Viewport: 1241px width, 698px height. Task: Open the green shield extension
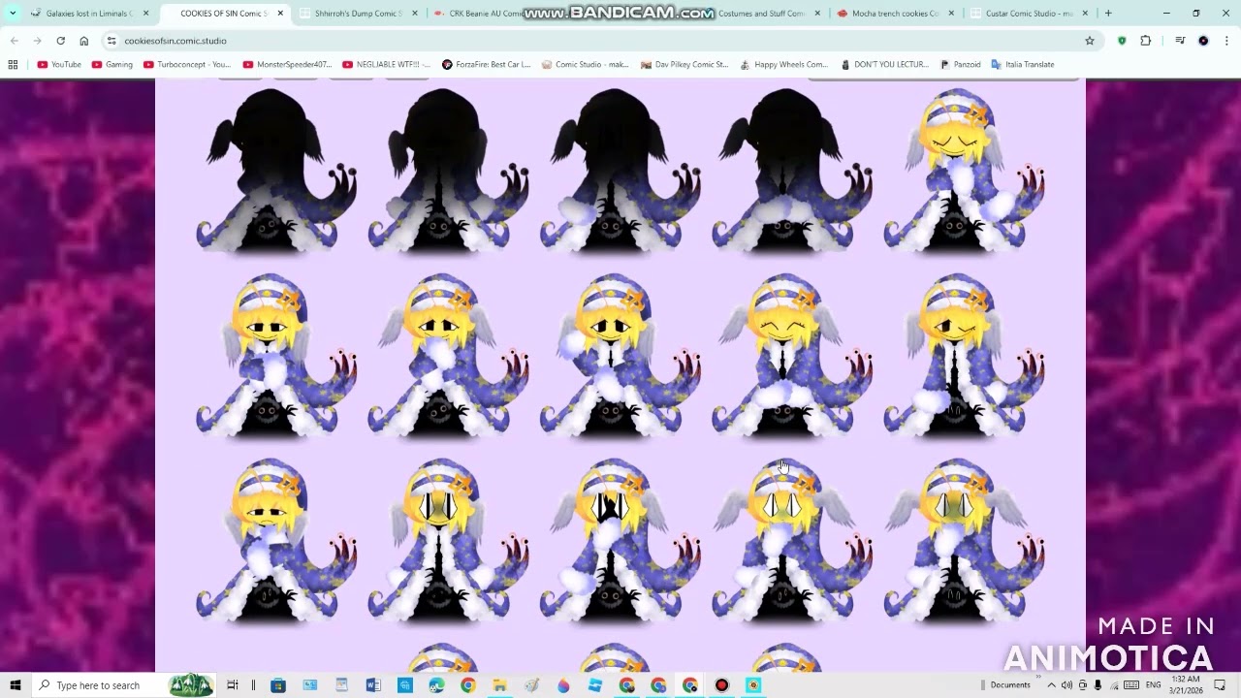click(1122, 41)
